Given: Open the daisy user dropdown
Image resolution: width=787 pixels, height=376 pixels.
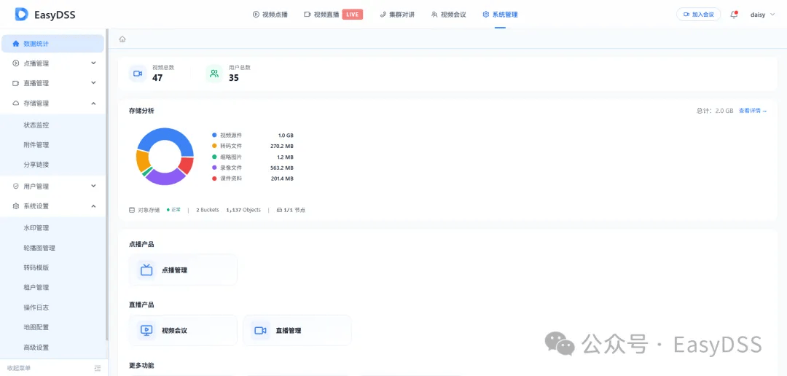Looking at the screenshot, I should (762, 15).
